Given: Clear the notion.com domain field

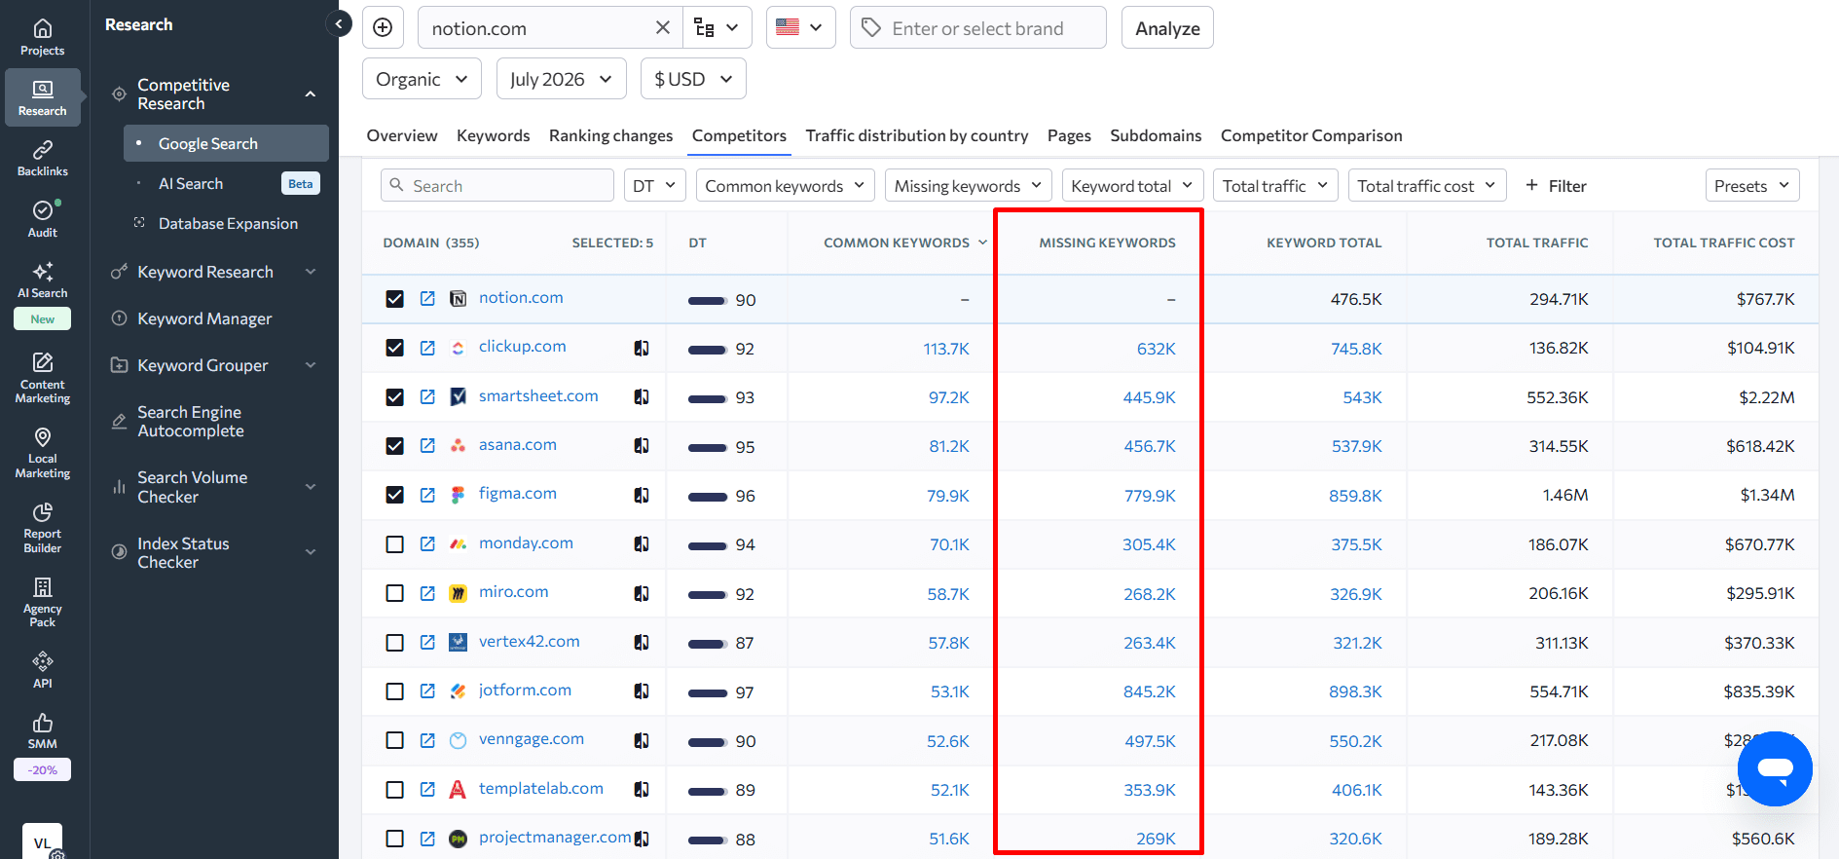Looking at the screenshot, I should (662, 27).
